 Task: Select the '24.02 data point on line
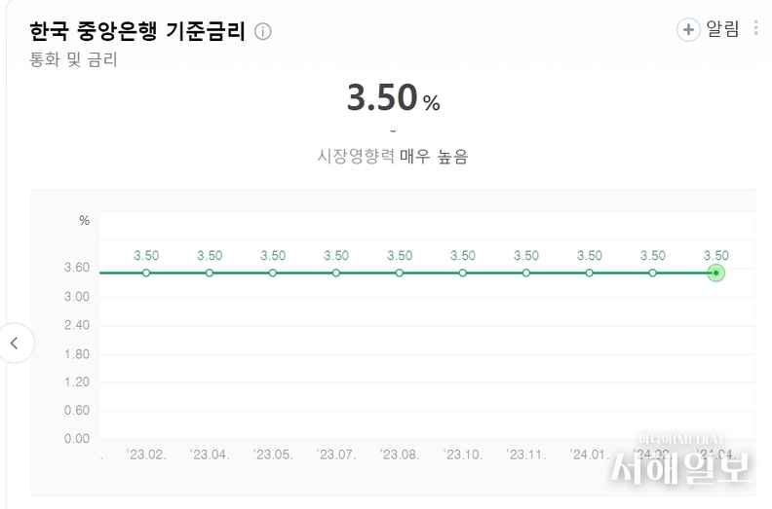coord(652,273)
